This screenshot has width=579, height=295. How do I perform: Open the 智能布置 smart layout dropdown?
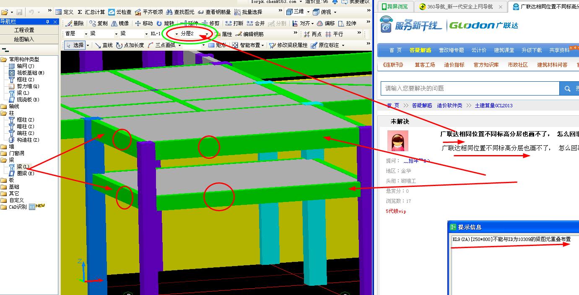coord(262,45)
